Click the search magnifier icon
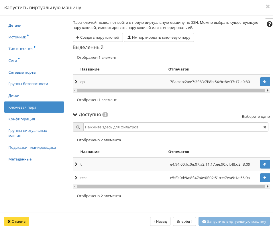Image resolution: width=273 pixels, height=229 pixels. [78, 127]
